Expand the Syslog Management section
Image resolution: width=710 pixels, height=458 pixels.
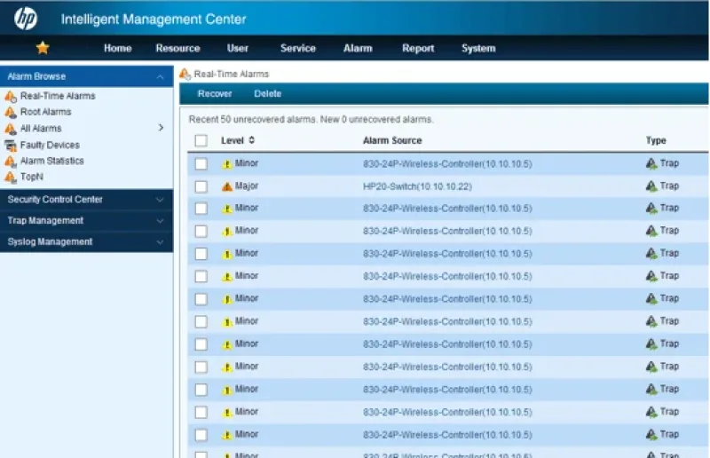coord(86,242)
